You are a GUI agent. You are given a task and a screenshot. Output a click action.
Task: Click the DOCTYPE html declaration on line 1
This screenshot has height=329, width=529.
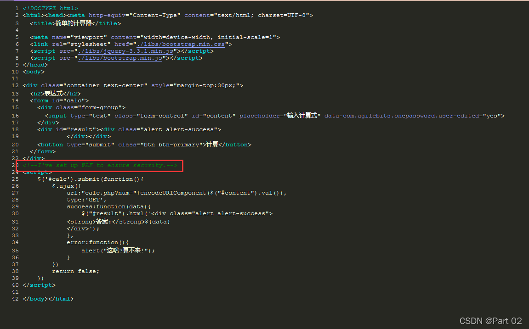coord(50,8)
